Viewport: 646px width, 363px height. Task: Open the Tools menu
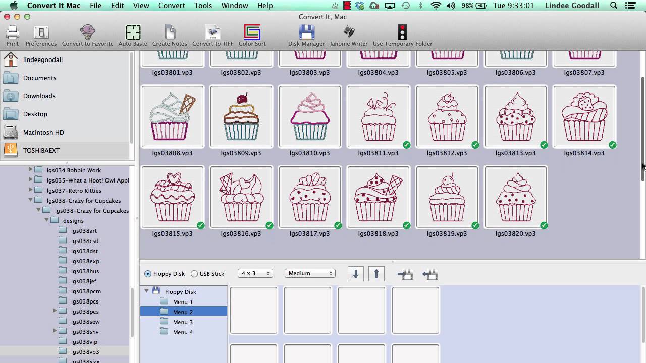click(203, 6)
